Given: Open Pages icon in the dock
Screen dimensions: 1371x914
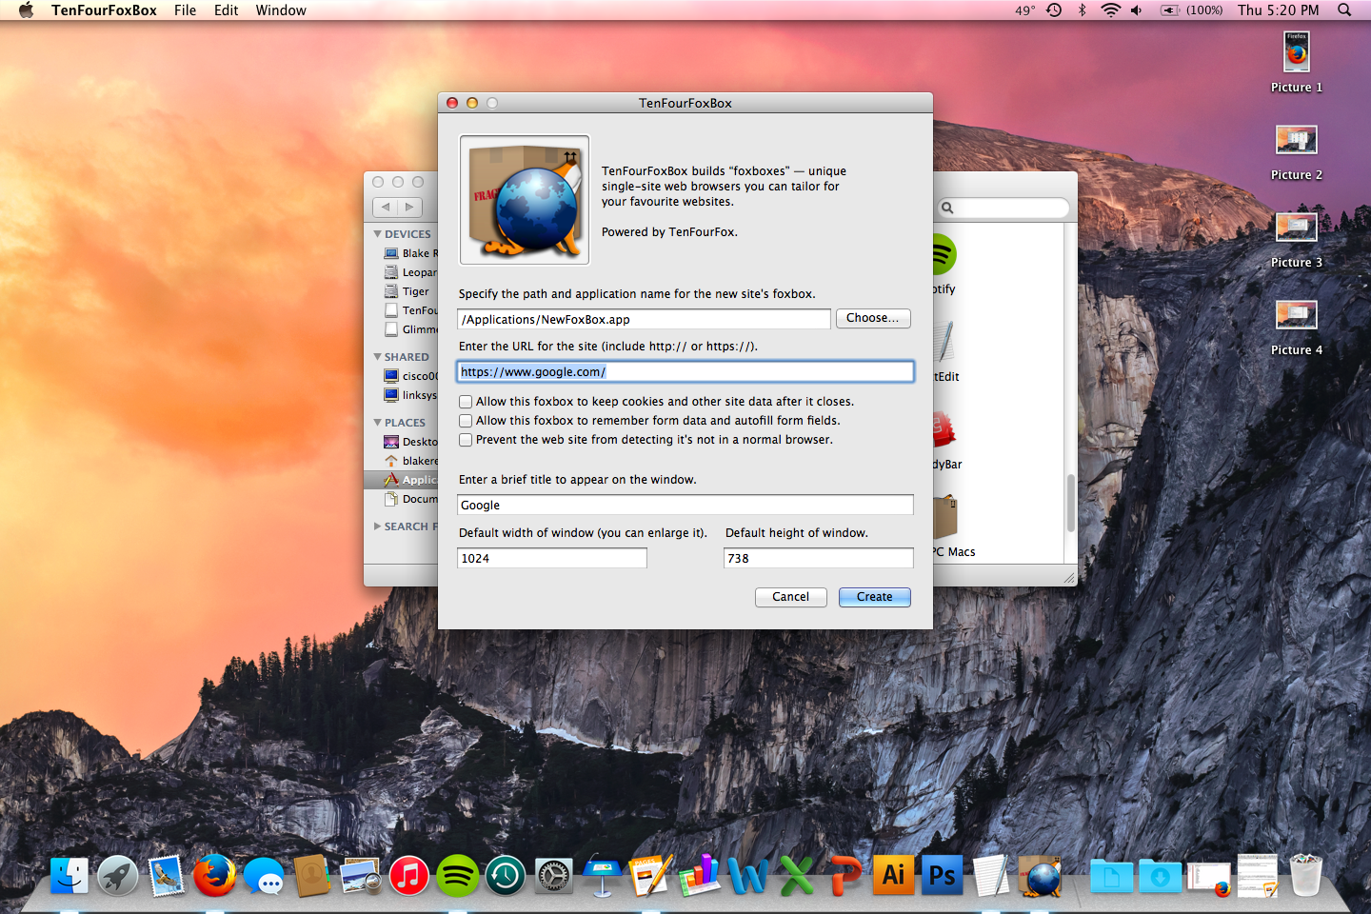Looking at the screenshot, I should (650, 875).
